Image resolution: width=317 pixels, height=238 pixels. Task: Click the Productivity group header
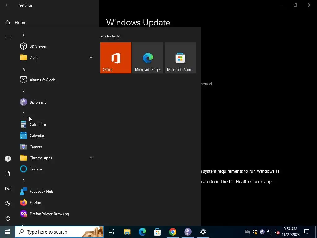[110, 36]
